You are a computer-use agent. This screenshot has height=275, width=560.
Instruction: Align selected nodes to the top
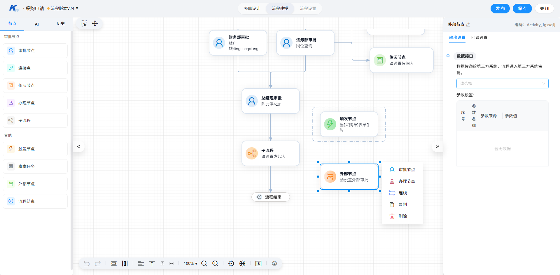point(152,264)
